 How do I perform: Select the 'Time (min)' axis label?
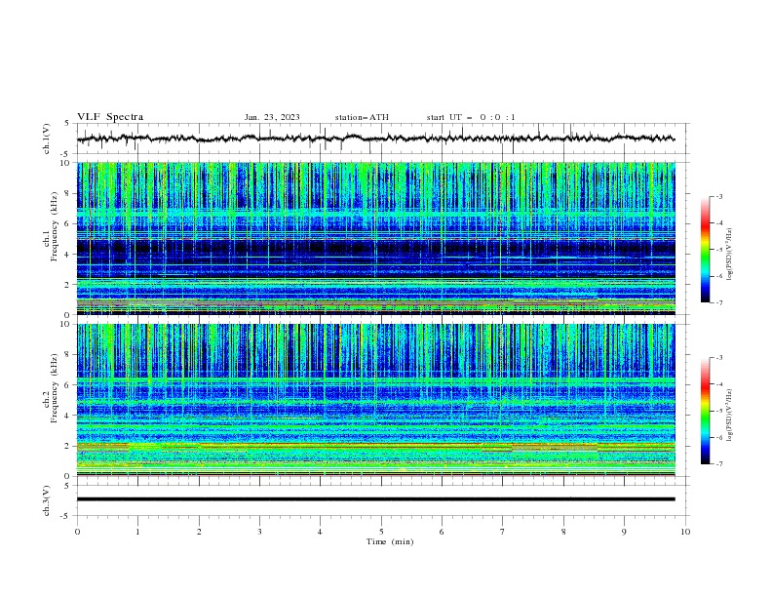(390, 541)
